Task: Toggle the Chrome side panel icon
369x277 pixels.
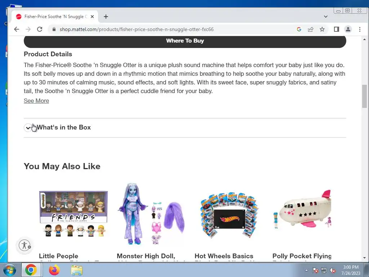Action: tap(336, 29)
